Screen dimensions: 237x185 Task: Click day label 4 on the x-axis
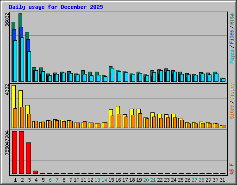click(36, 180)
